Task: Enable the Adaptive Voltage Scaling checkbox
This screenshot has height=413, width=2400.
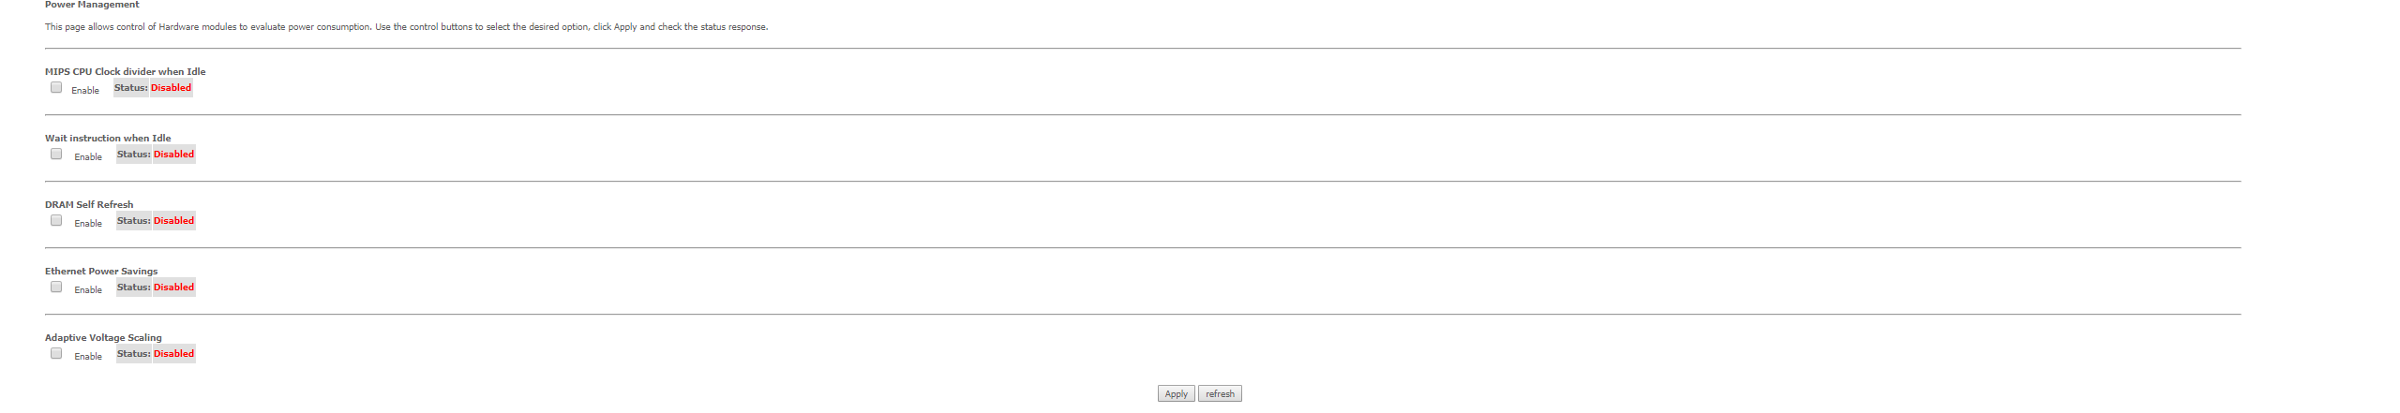Action: [x=56, y=353]
